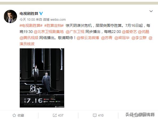Click the favorite star icon
The image size is (158, 120).
[14, 115]
